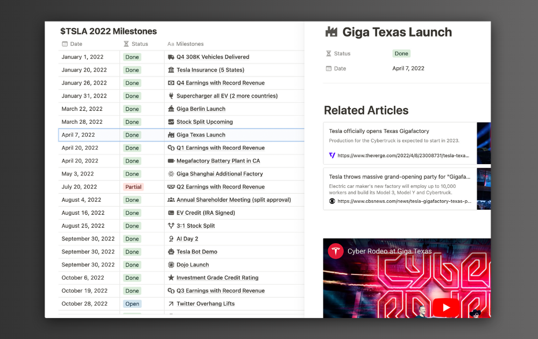Click the Done status tag in the detail panel

[401, 53]
